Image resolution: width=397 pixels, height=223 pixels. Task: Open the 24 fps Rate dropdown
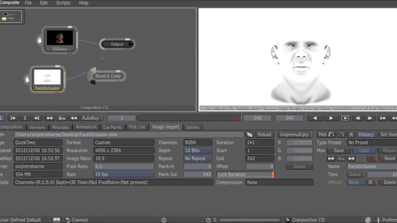[x=124, y=174]
